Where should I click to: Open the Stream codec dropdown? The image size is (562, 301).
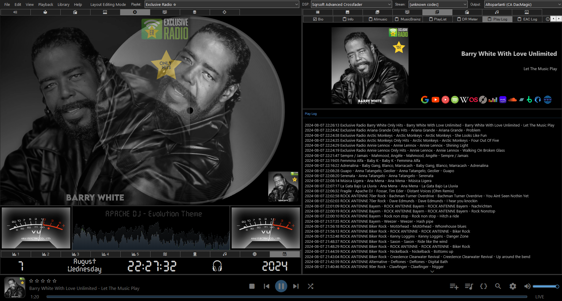438,4
